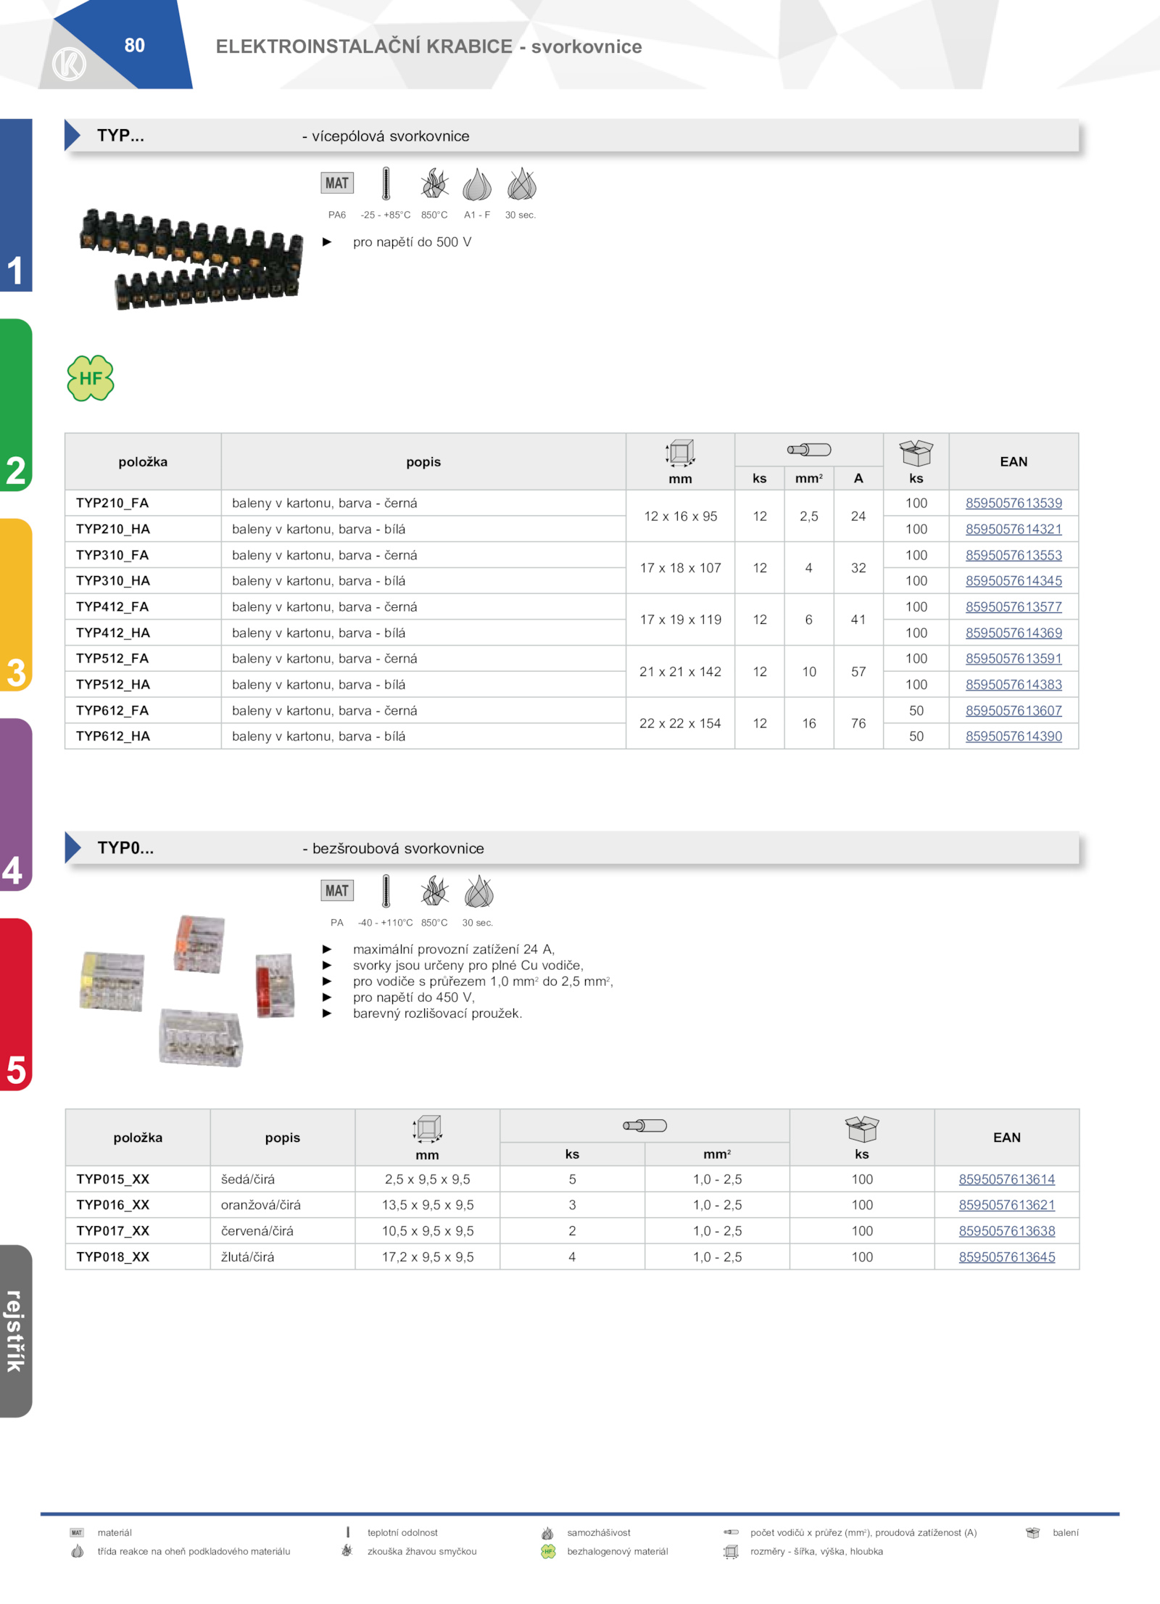Click the MAT PA material icon in TYP0 section

pos(337,891)
